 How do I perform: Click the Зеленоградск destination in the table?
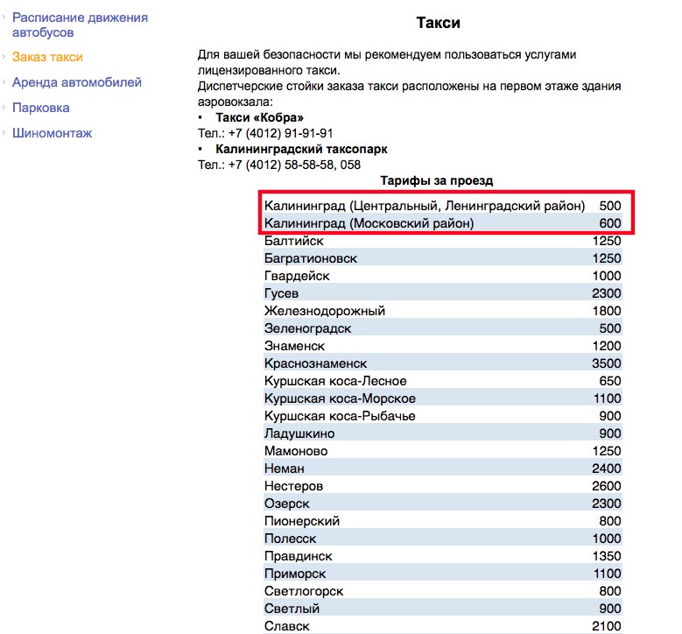(x=307, y=328)
